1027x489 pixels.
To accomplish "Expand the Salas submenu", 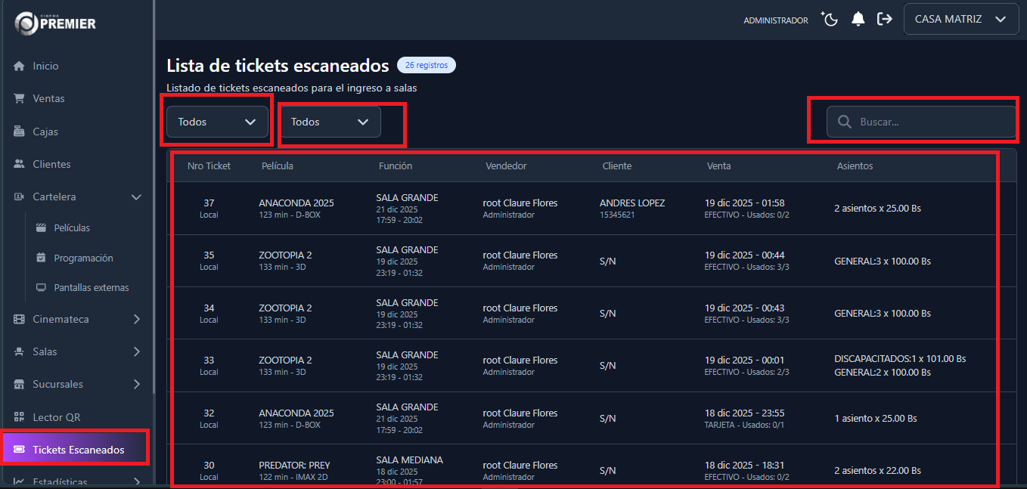I will (136, 351).
